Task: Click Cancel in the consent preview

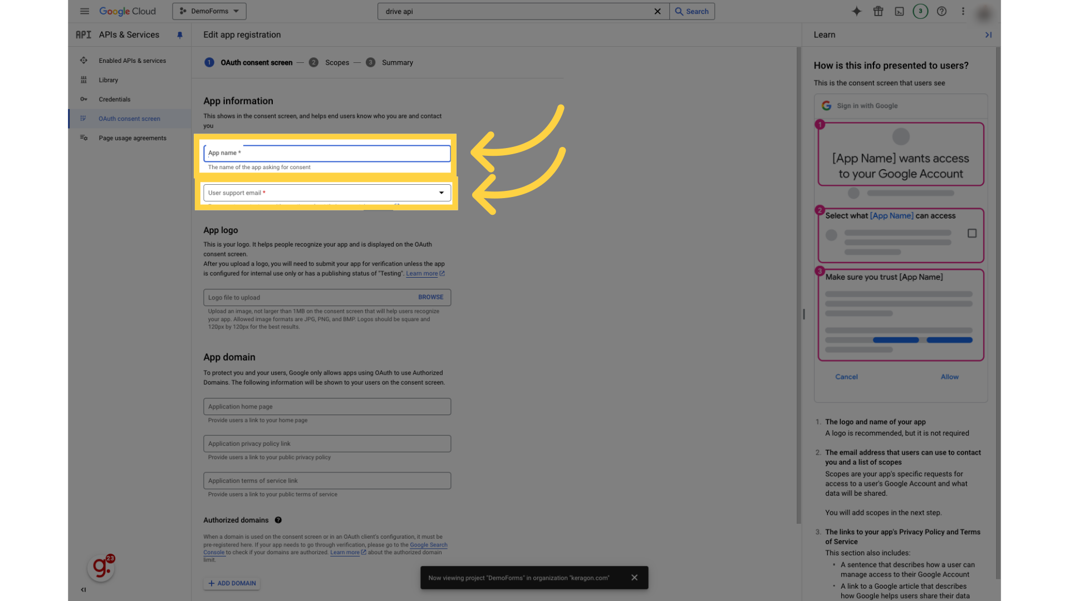Action: pyautogui.click(x=846, y=377)
